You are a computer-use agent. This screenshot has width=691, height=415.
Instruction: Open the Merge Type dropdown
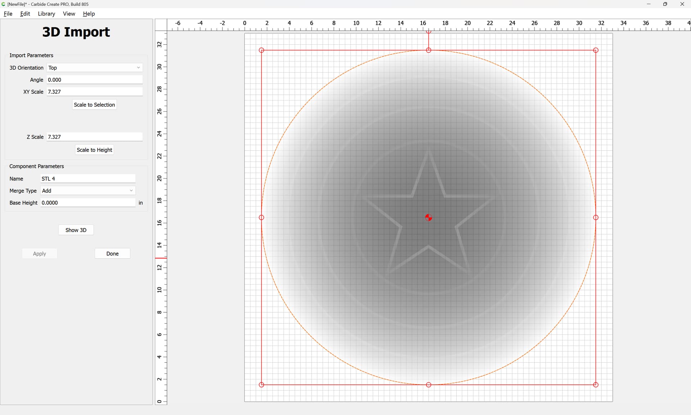pos(88,191)
